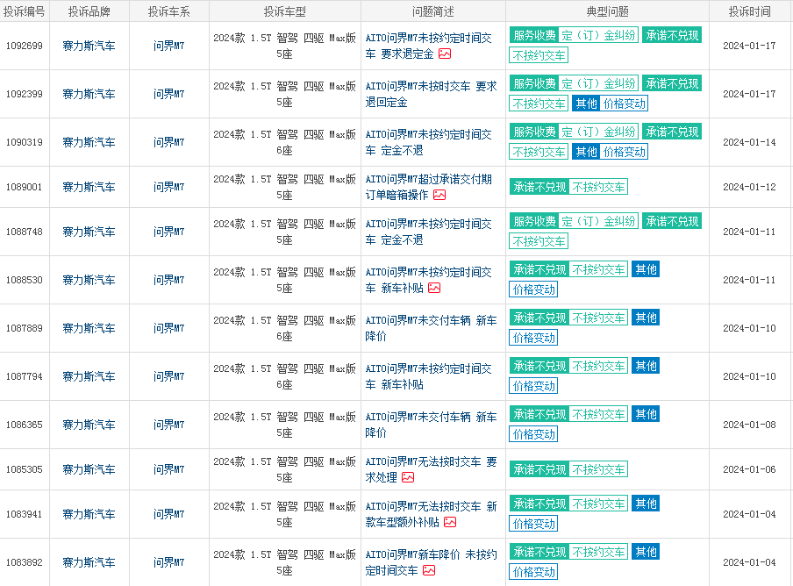Open summary link for complaint 1092399

(x=431, y=94)
